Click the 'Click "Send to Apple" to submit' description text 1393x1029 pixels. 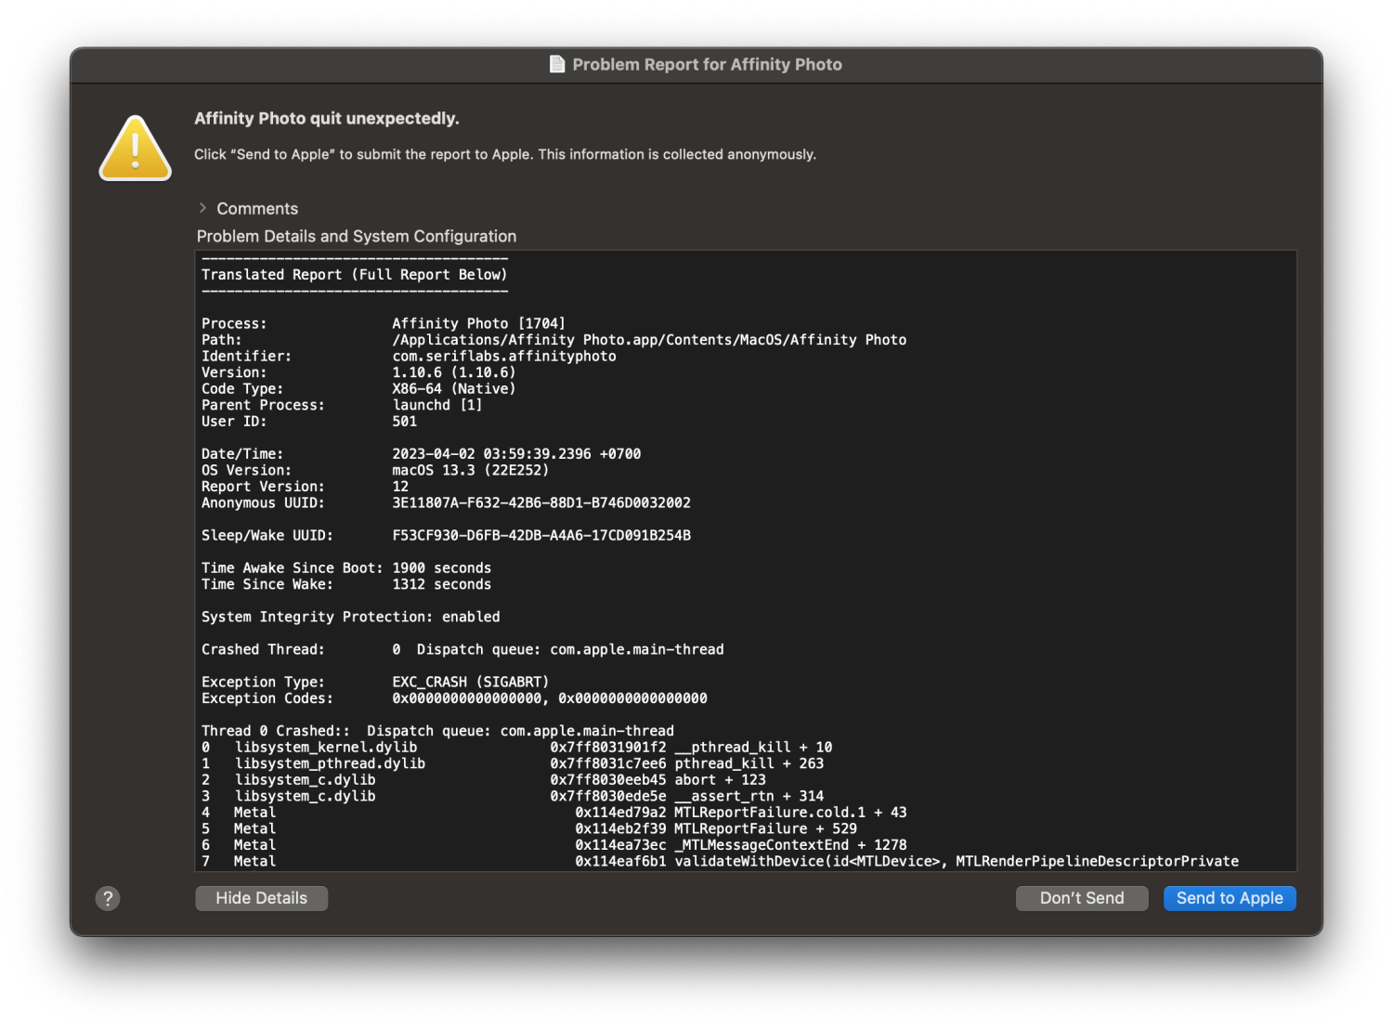(505, 154)
